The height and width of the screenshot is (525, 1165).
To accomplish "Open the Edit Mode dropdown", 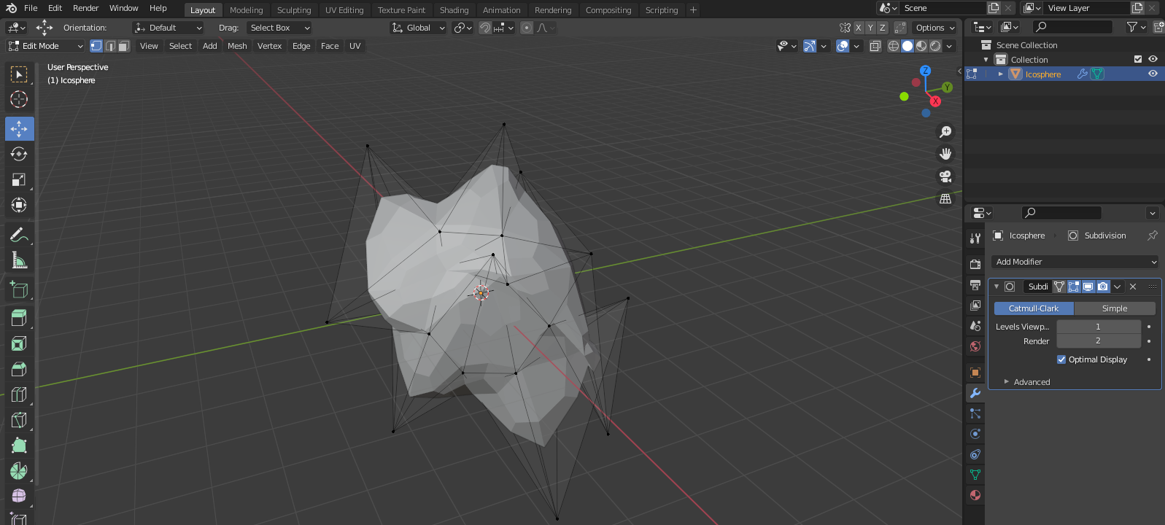I will point(46,46).
